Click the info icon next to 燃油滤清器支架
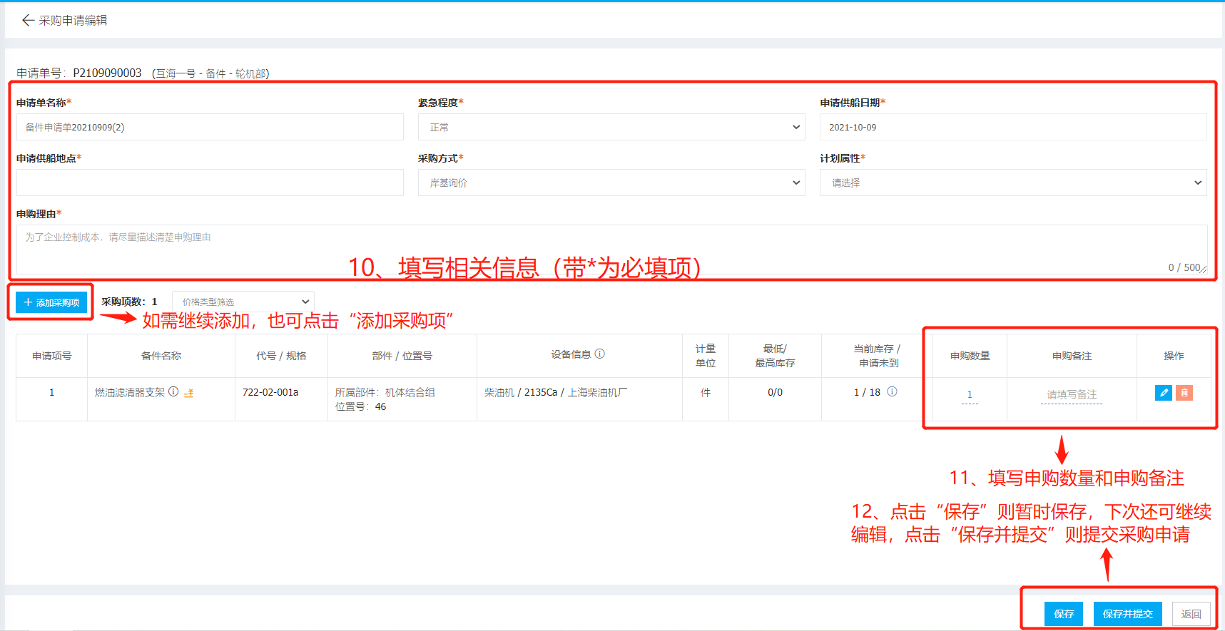Image resolution: width=1225 pixels, height=631 pixels. click(x=173, y=392)
